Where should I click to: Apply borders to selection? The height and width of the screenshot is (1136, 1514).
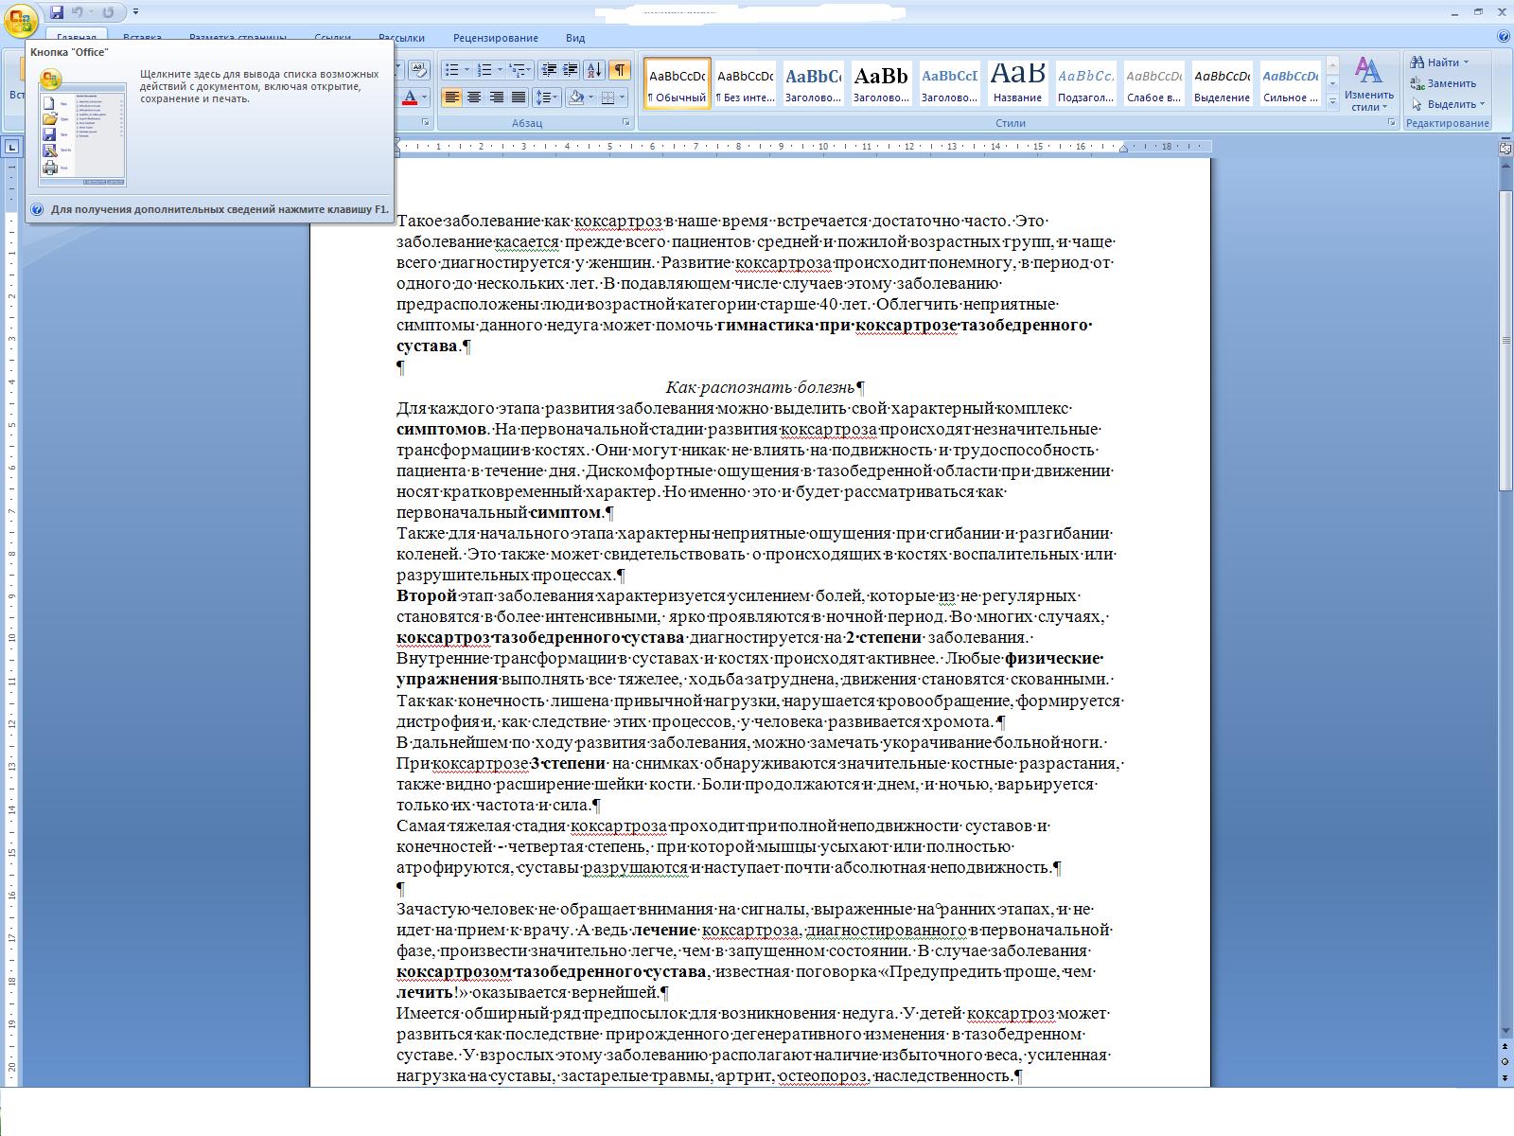tap(608, 97)
